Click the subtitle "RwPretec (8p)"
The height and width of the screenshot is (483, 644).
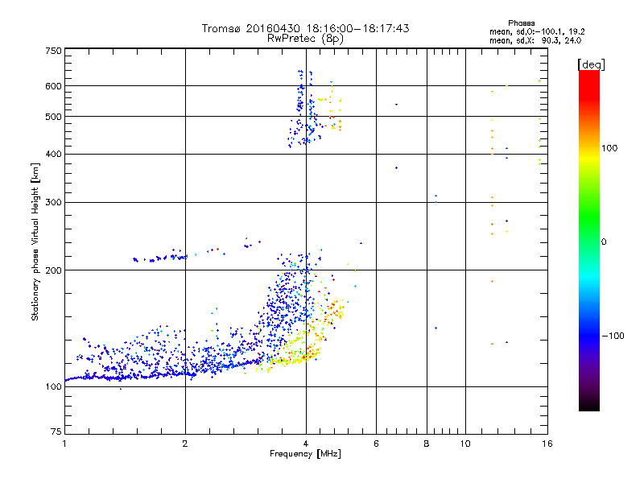point(305,39)
